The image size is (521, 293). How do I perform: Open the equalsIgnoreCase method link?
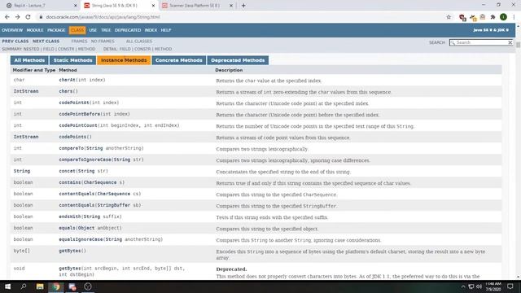click(x=81, y=239)
